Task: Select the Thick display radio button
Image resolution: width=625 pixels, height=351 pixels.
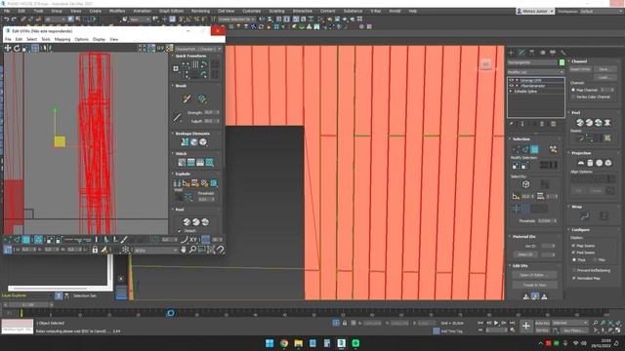Action: [x=574, y=259]
